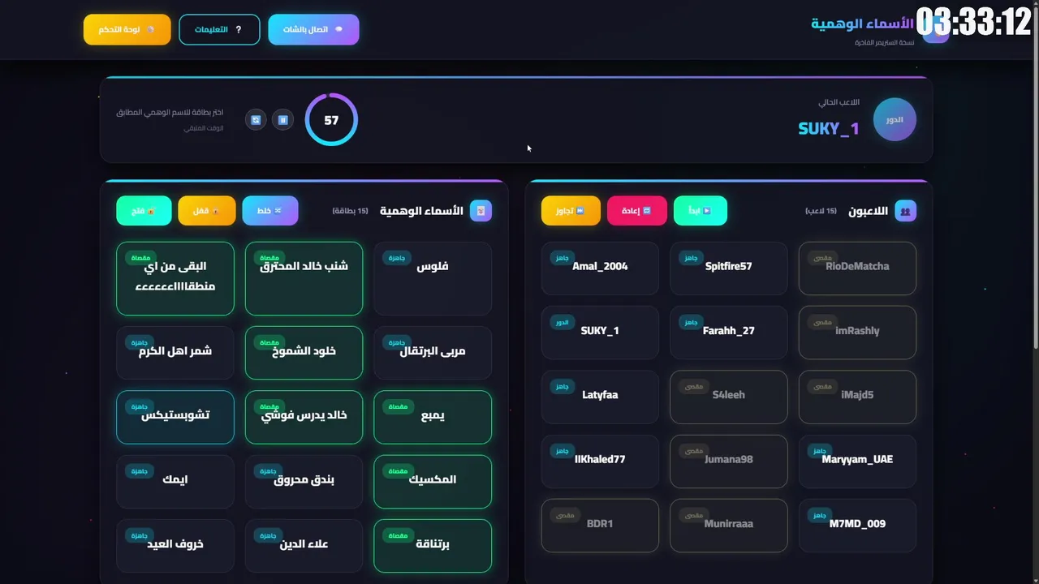Select player M7MD_009
This screenshot has height=584, width=1039.
click(x=857, y=526)
